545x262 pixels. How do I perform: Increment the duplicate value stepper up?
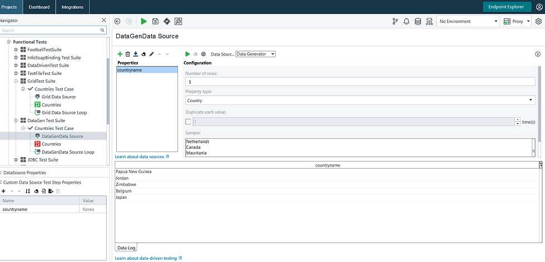(517, 120)
